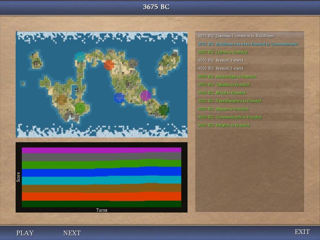Screen dimensions: 320x240
Task: Select the 'Session 3 starts' log line
Action: pyautogui.click(x=221, y=60)
